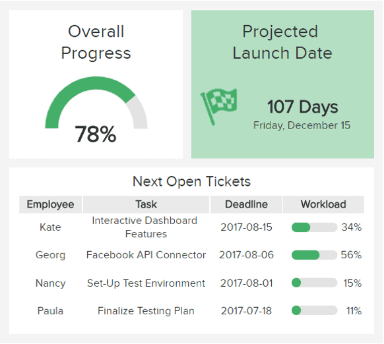The height and width of the screenshot is (344, 384).
Task: Click Paula's 11% workload bar
Action: point(314,311)
